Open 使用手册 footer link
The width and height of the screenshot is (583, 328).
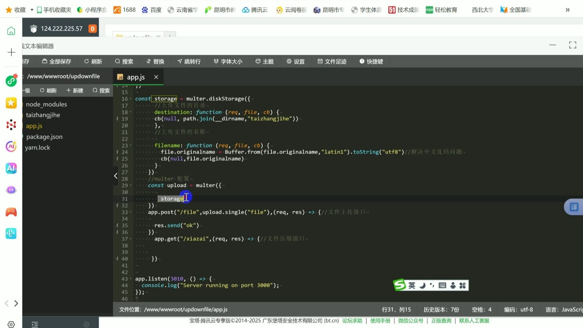point(380,321)
